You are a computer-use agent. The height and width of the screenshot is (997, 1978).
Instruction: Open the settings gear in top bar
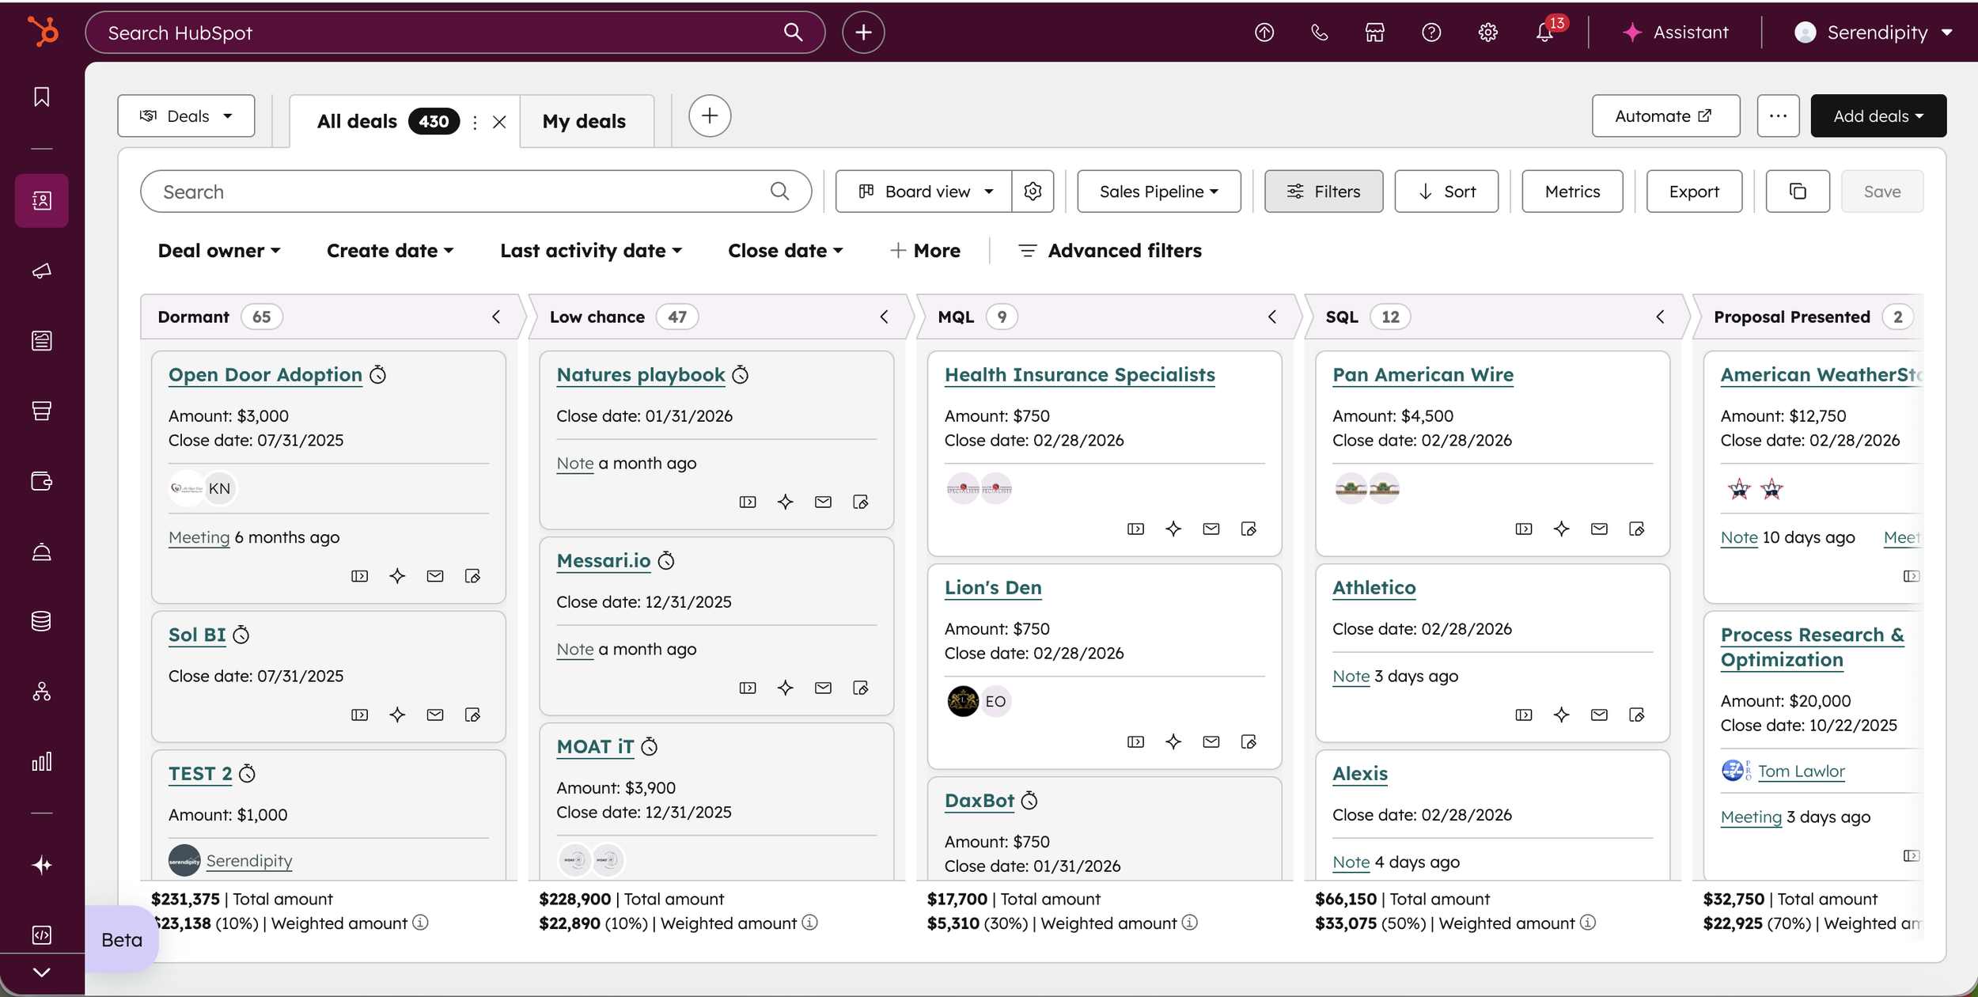(1487, 32)
